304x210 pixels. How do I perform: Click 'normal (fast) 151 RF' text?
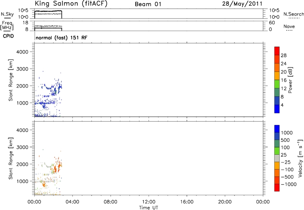tap(62, 38)
